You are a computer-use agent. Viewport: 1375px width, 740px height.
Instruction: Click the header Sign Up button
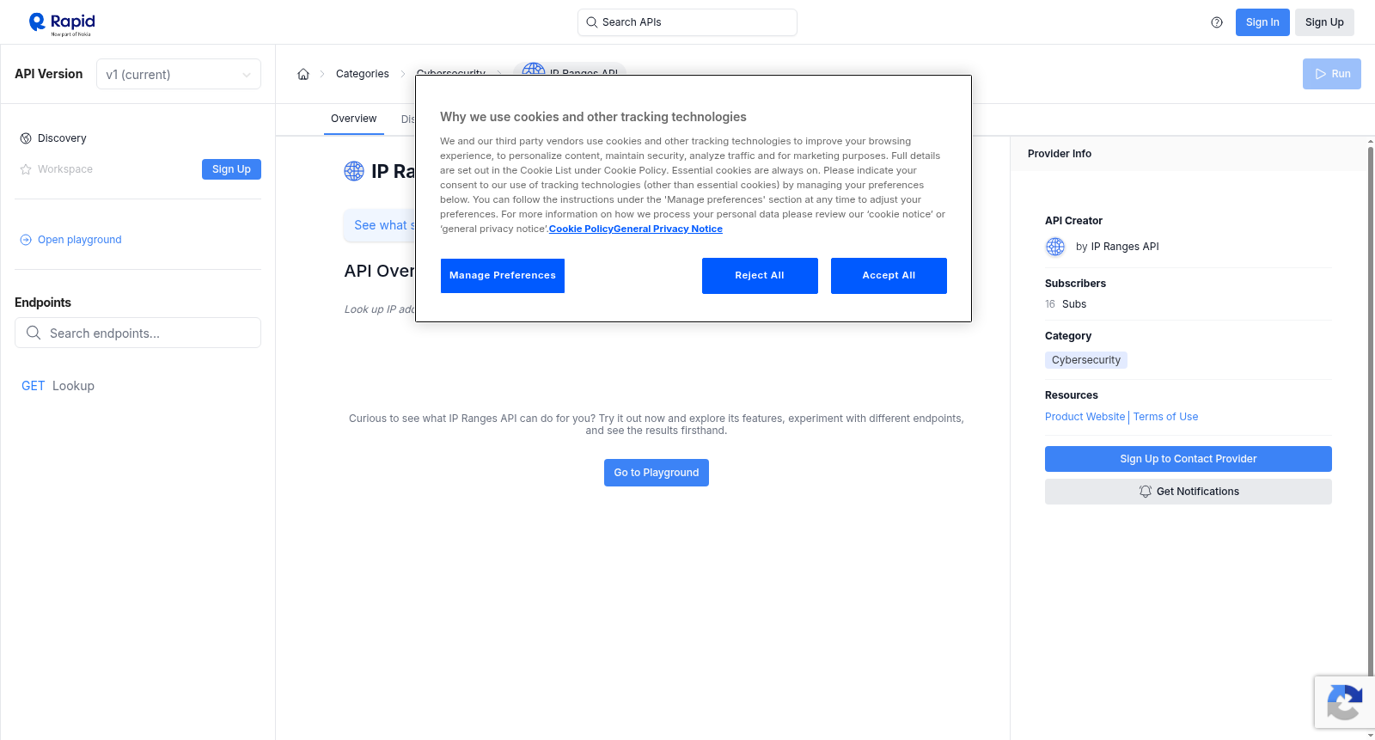1324,22
